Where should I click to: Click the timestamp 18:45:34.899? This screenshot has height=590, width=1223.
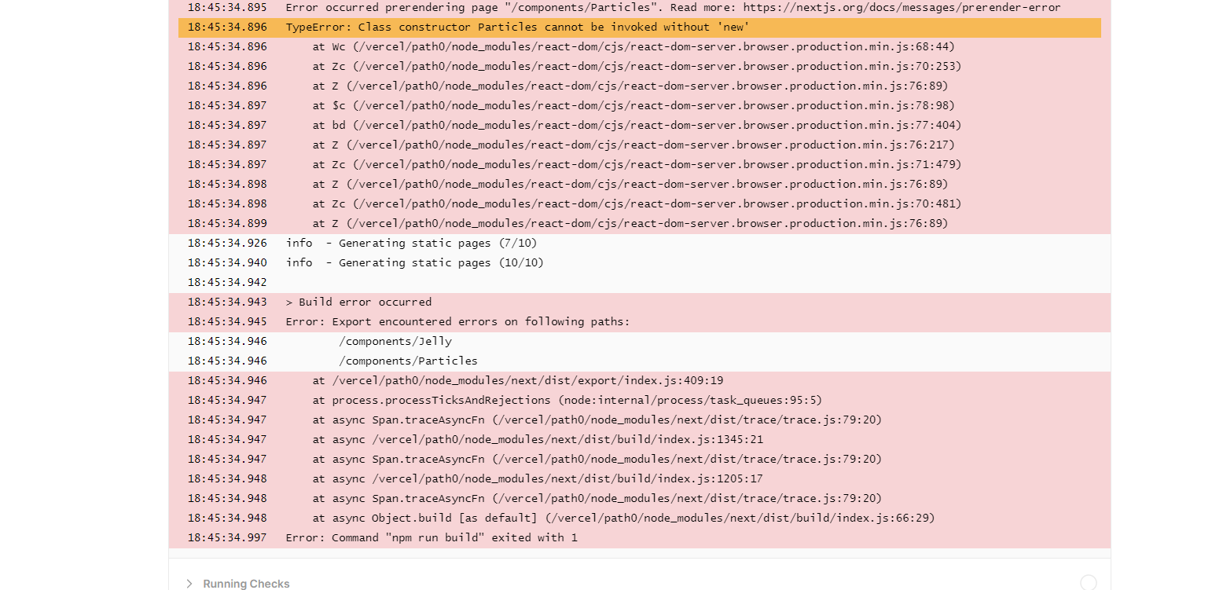pyautogui.click(x=227, y=224)
